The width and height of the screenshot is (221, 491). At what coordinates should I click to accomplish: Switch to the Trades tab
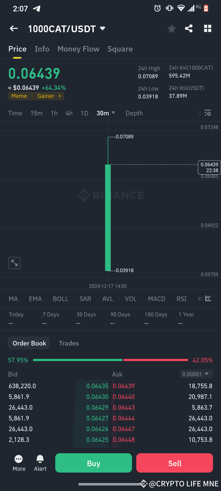pyautogui.click(x=69, y=343)
